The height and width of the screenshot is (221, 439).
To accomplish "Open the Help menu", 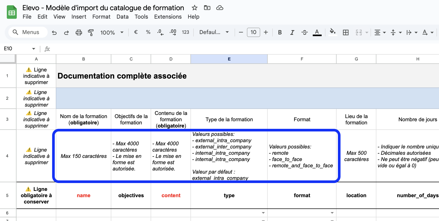I will tap(194, 17).
